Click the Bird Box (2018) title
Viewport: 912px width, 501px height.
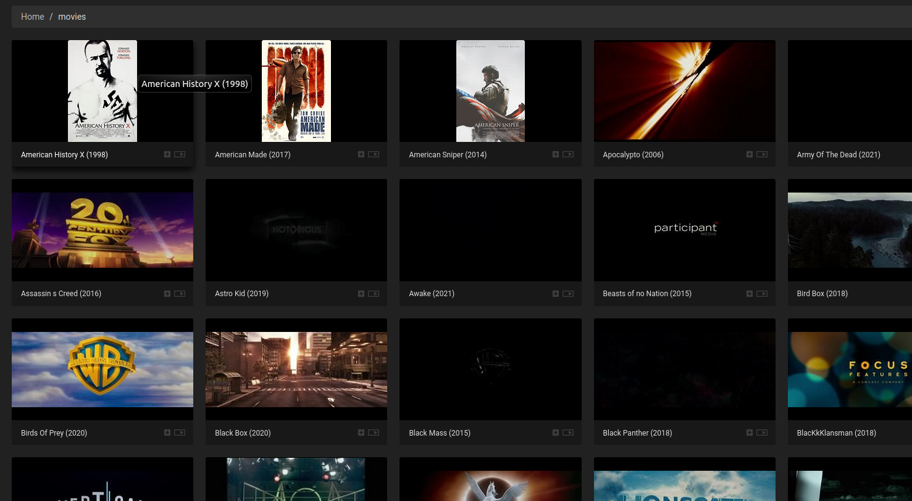822,294
